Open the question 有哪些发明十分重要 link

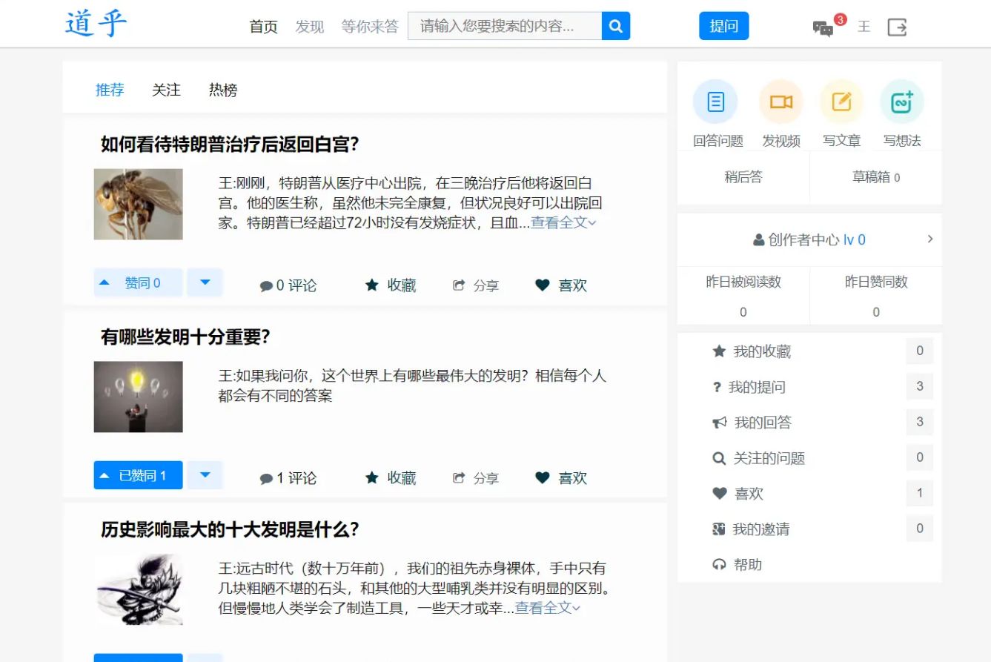click(185, 336)
